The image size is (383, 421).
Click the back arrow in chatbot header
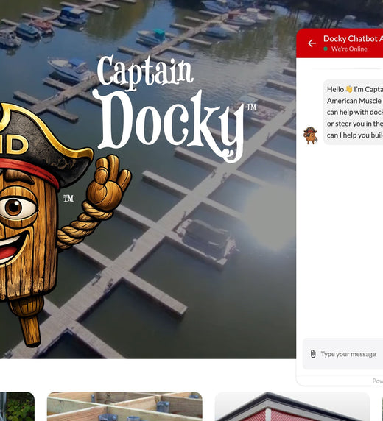click(x=312, y=43)
